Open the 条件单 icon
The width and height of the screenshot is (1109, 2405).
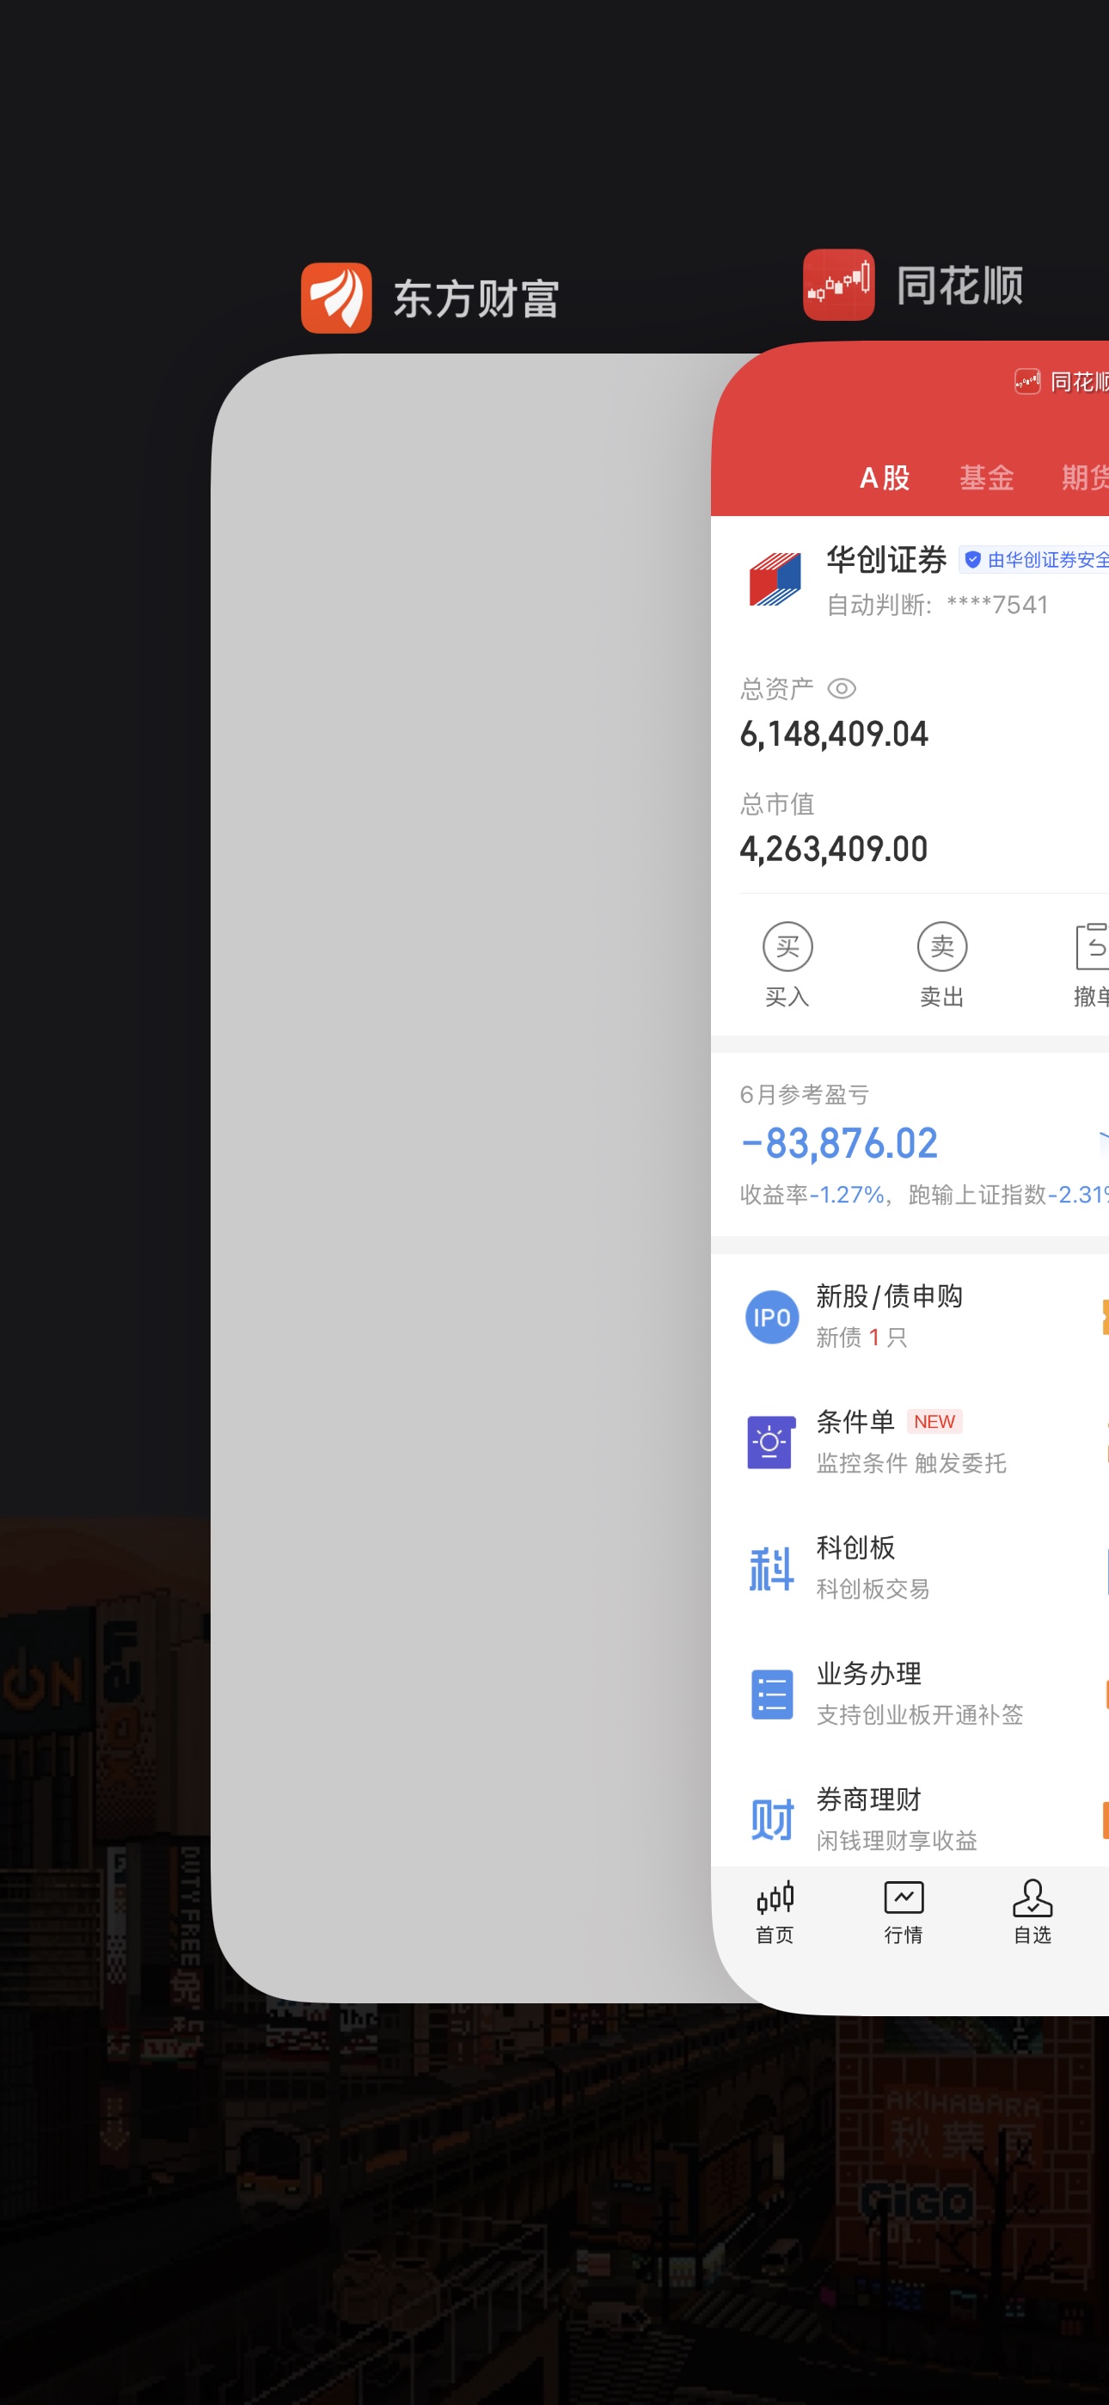pyautogui.click(x=771, y=1442)
